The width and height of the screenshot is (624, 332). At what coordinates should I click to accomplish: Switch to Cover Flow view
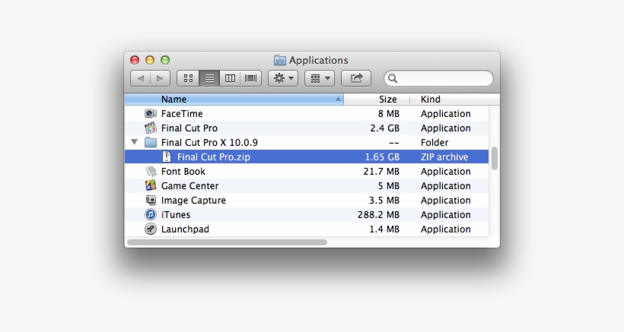(250, 78)
